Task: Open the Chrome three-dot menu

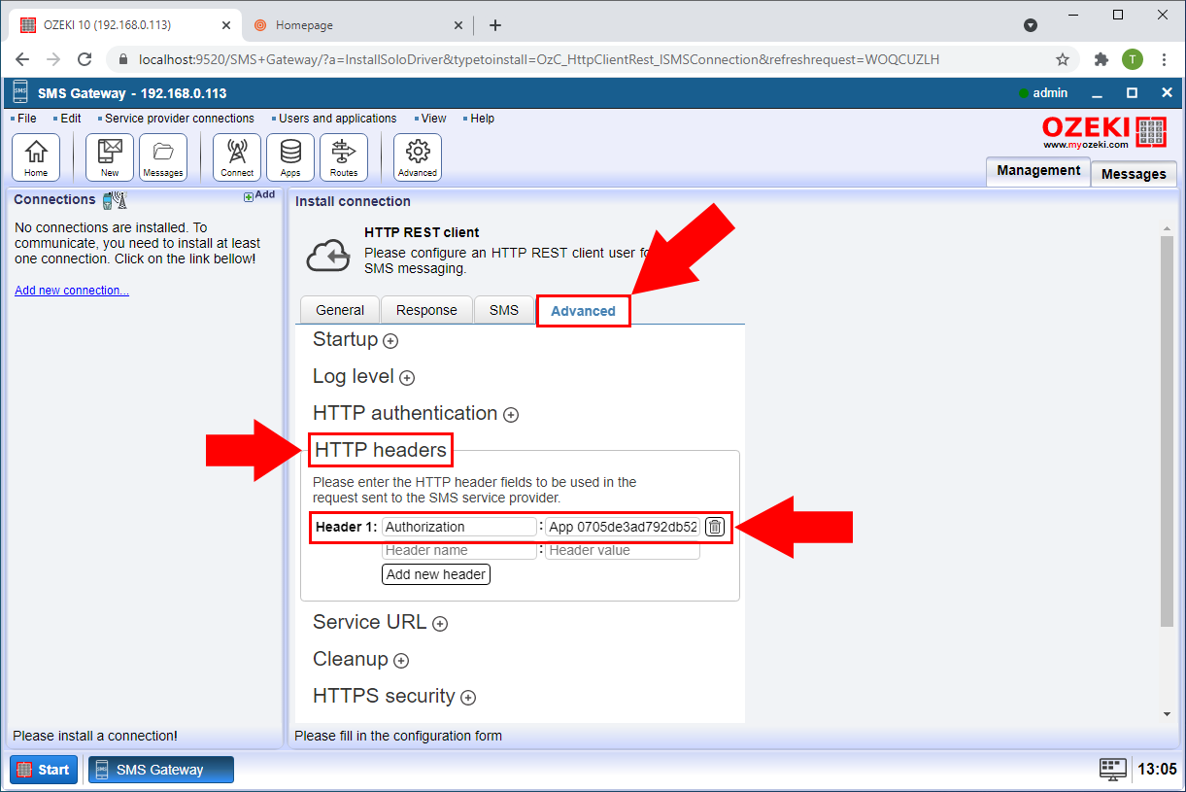Action: tap(1164, 59)
